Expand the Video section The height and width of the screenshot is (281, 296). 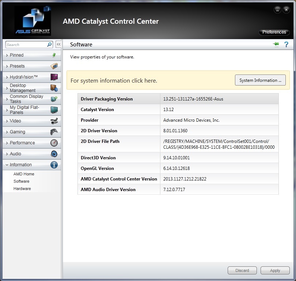[32, 121]
